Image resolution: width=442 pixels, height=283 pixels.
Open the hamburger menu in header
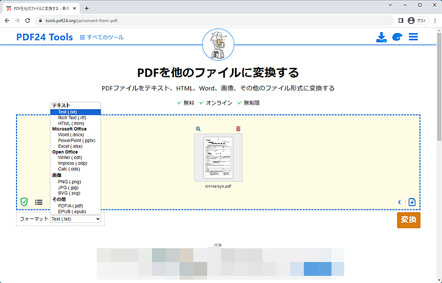[x=413, y=37]
